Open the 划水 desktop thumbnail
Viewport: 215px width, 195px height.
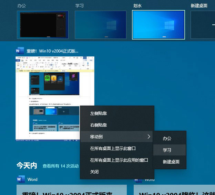point(158,24)
